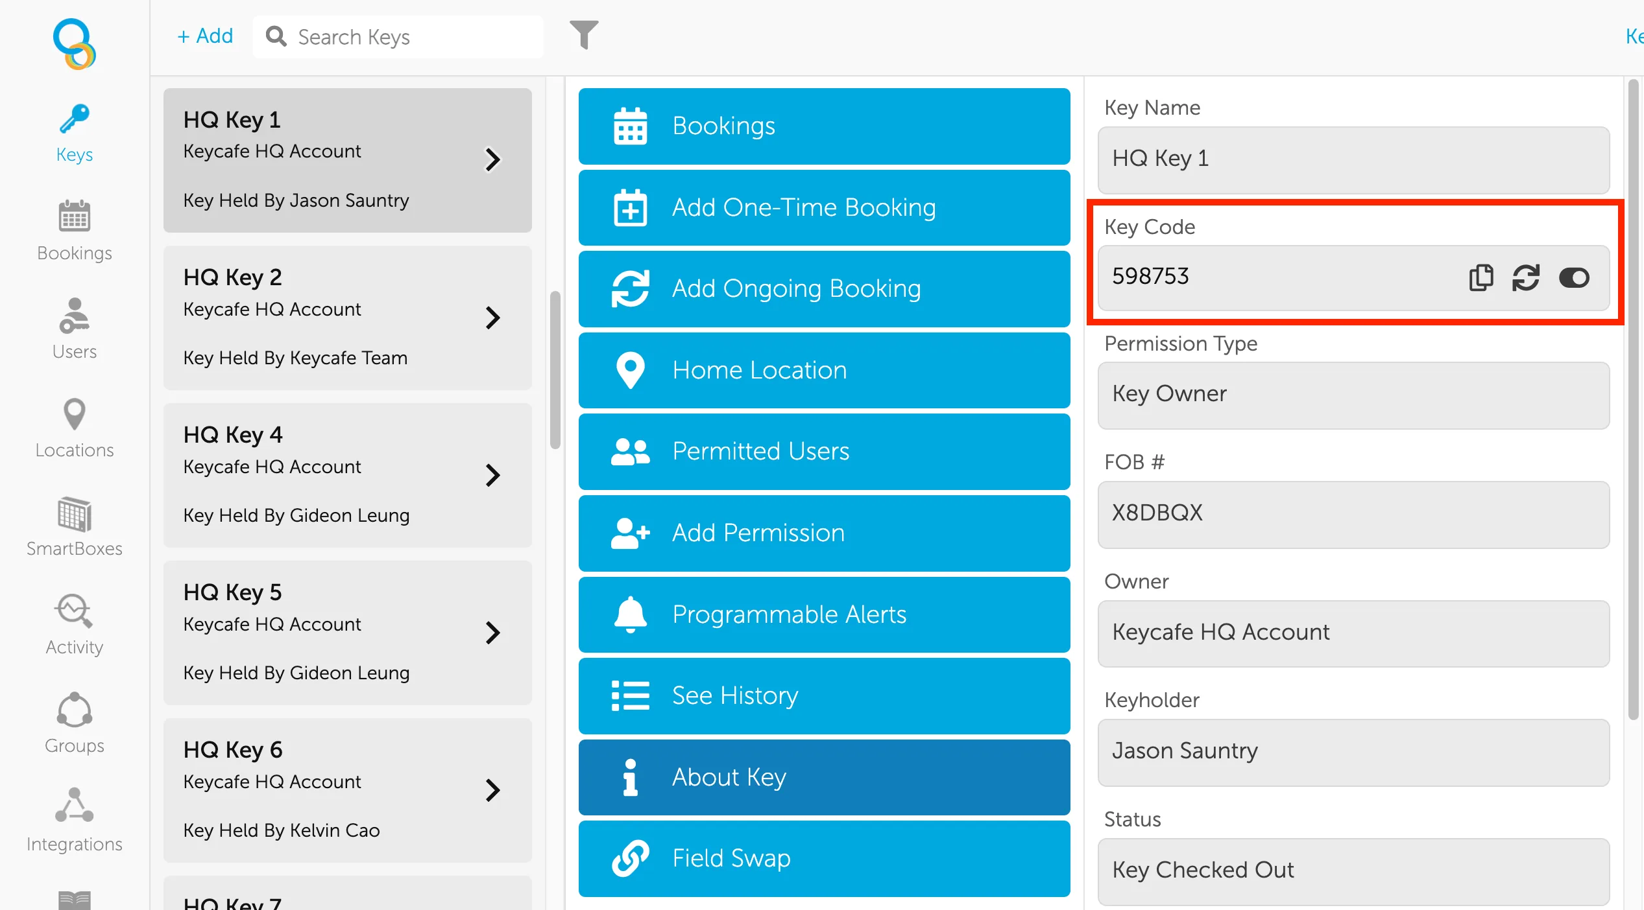Click the key code value 598753
Screen dimensions: 1644x910
coord(1150,277)
